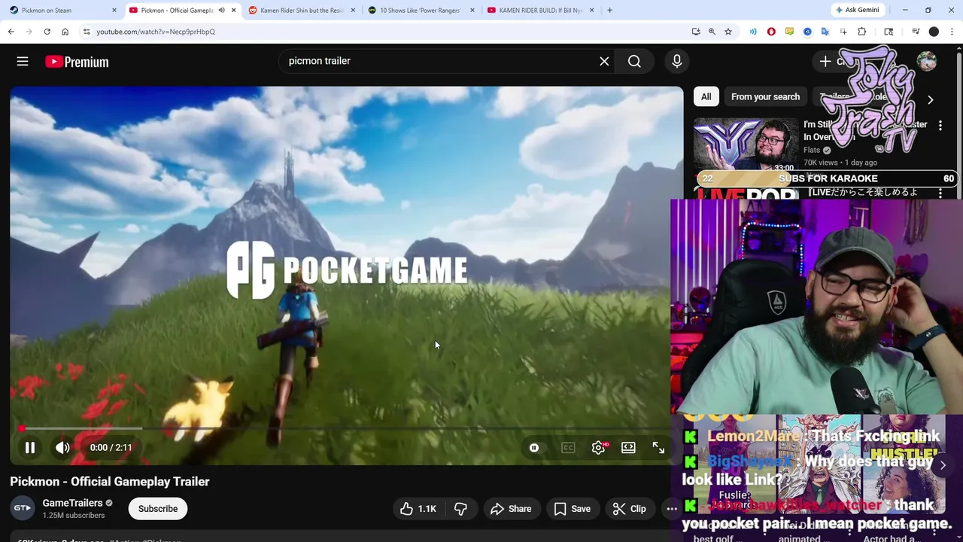
Task: Open YouTube account avatar menu
Action: click(927, 61)
